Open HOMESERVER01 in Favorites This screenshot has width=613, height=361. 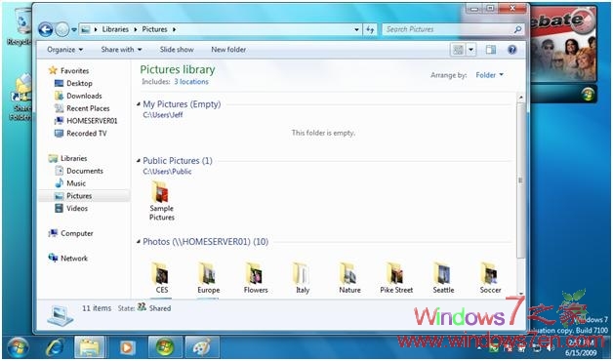click(x=86, y=121)
